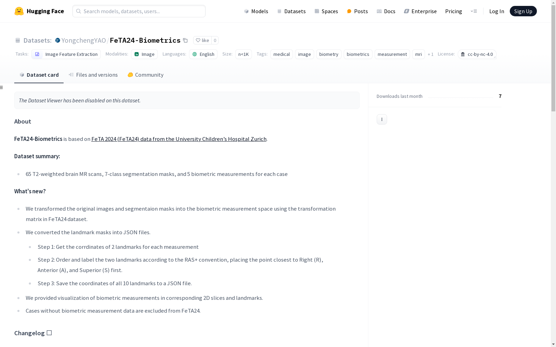
Task: Select the Dataset card tab
Action: (39, 75)
